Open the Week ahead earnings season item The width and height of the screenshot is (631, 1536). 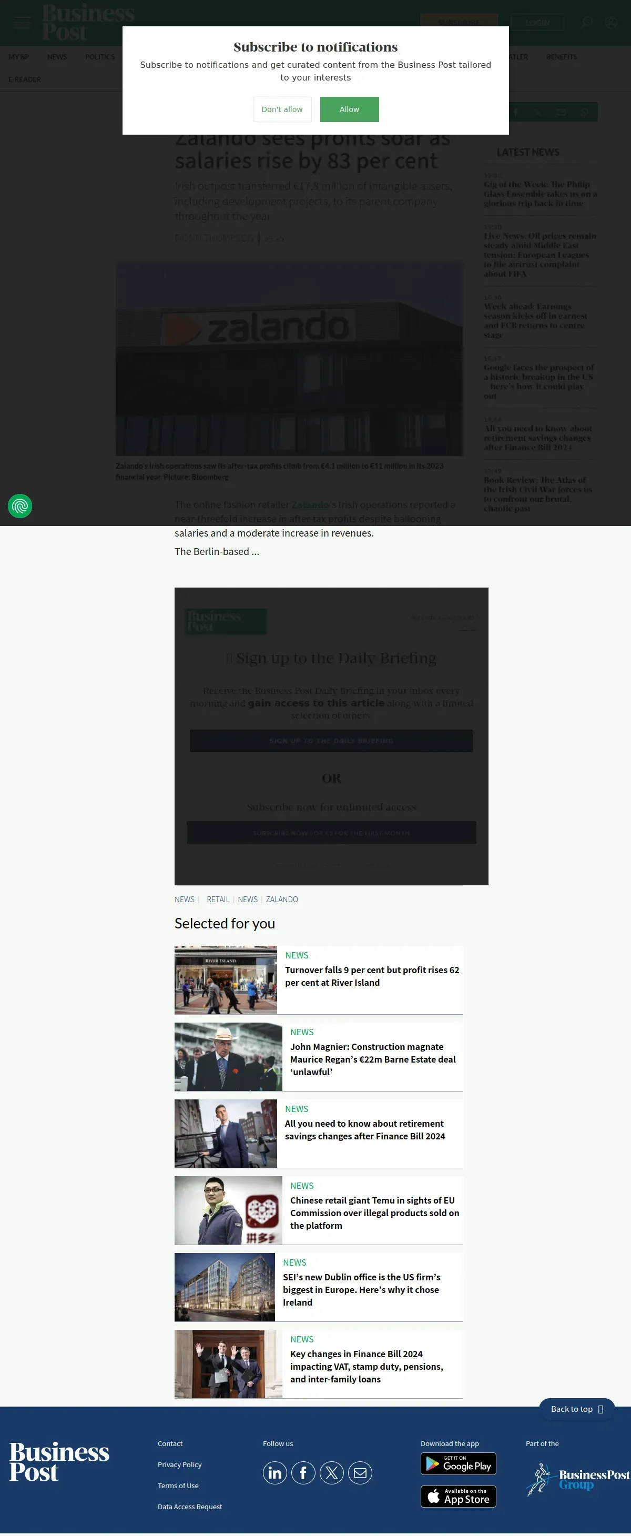[535, 320]
